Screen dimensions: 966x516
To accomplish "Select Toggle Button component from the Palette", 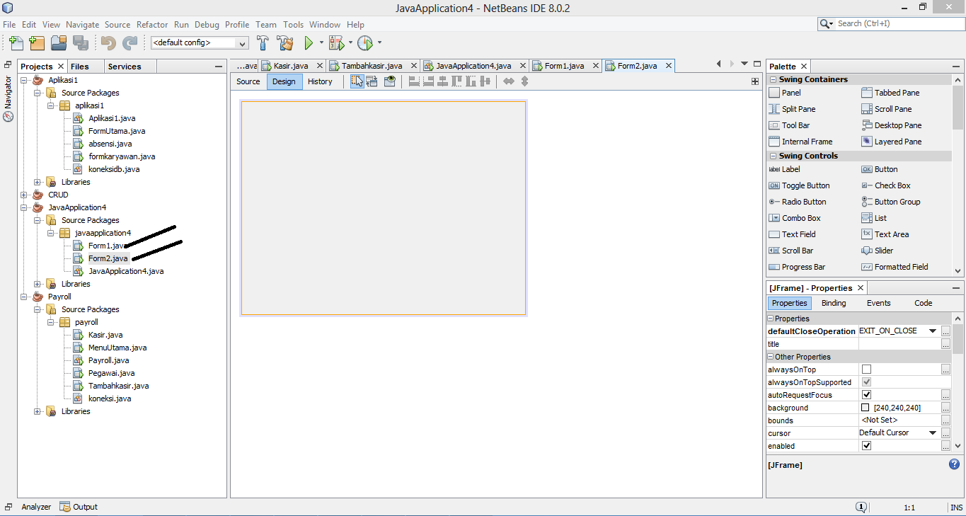I will pos(799,185).
